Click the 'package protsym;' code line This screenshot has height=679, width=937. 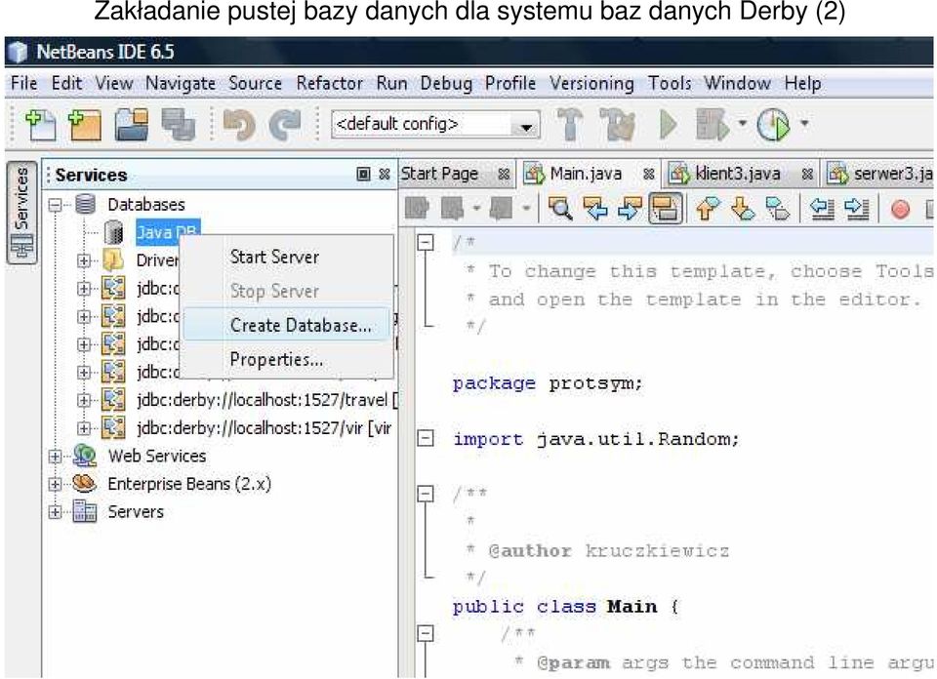pyautogui.click(x=548, y=383)
